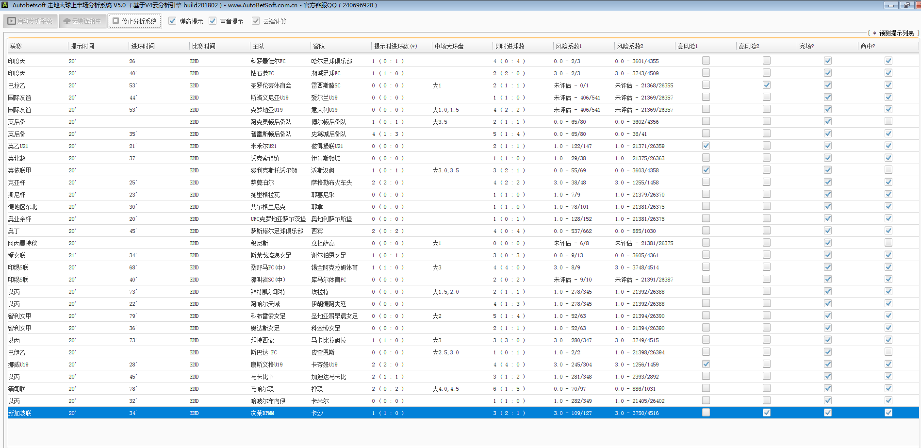Click the Autobetsoft app icon in title bar
The height and width of the screenshot is (448, 921).
click(x=5, y=5)
